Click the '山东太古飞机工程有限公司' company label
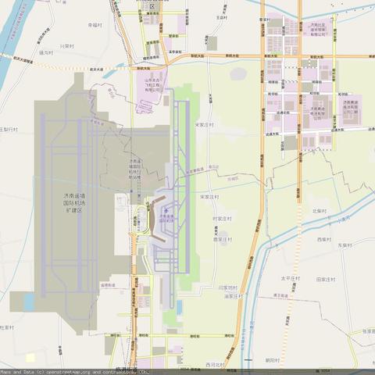 [152, 85]
